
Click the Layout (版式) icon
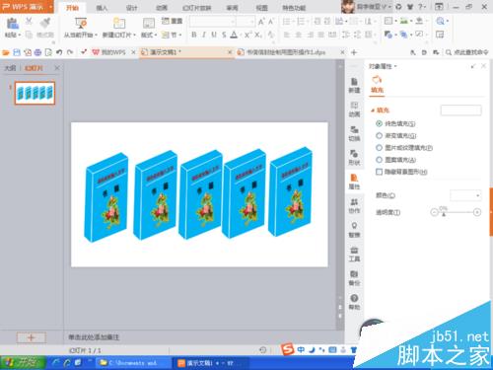[149, 24]
